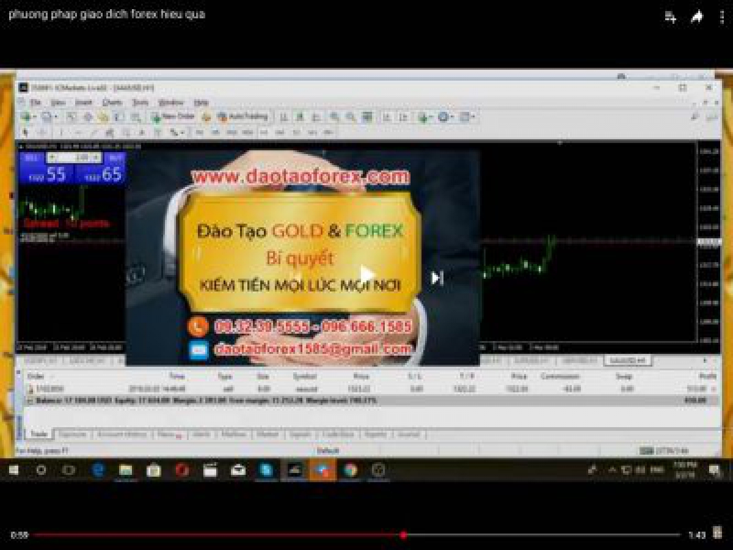The image size is (733, 550).
Task: Select the Cursor arrow tool
Action: coord(25,132)
